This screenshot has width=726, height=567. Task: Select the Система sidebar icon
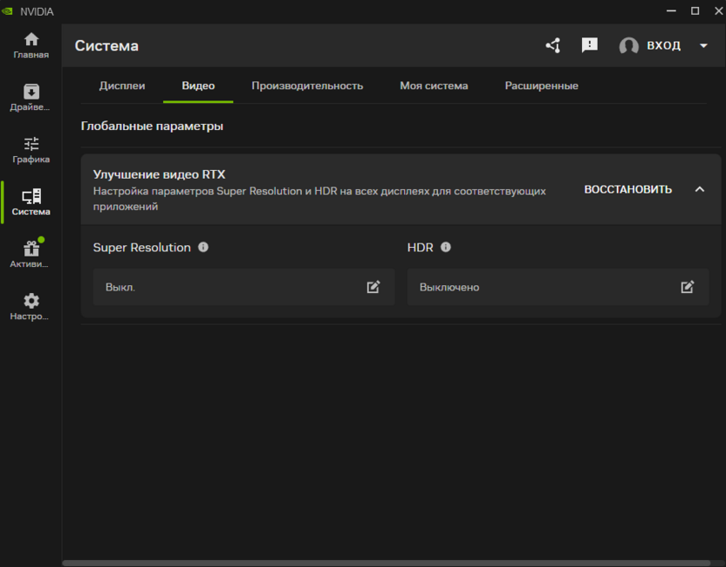tap(31, 202)
